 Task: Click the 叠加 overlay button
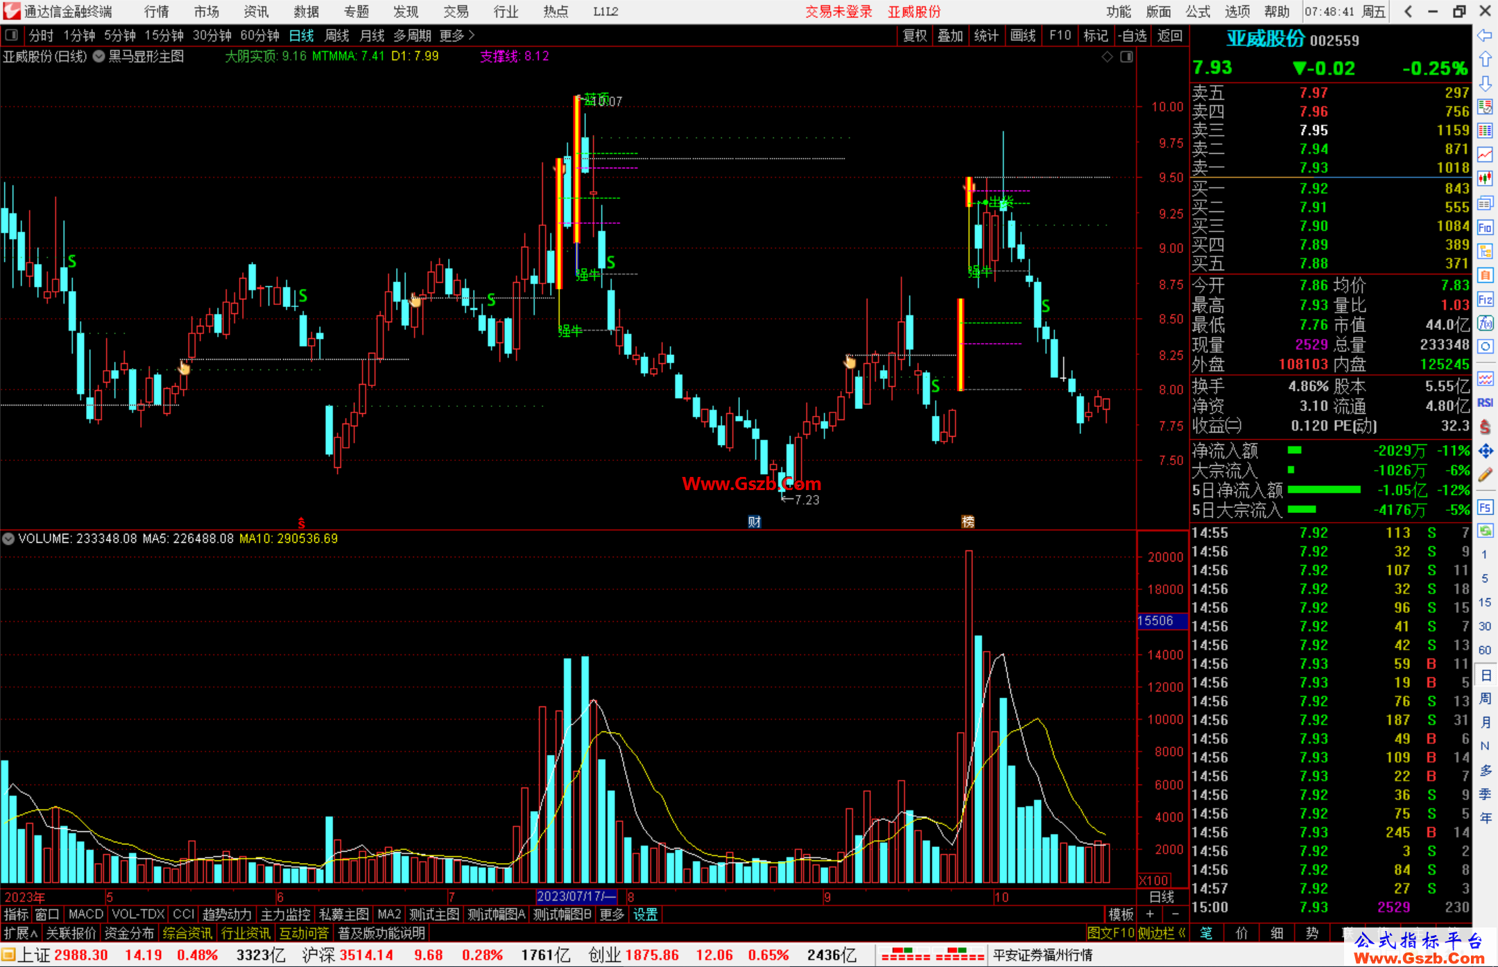click(x=950, y=35)
